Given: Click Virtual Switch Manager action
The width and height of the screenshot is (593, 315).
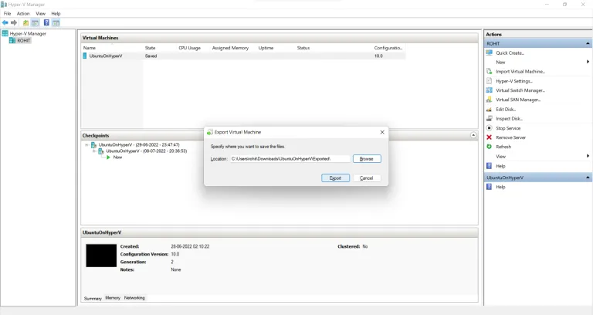Looking at the screenshot, I should tap(520, 90).
